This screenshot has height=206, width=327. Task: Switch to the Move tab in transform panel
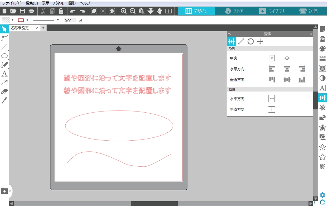(x=260, y=41)
